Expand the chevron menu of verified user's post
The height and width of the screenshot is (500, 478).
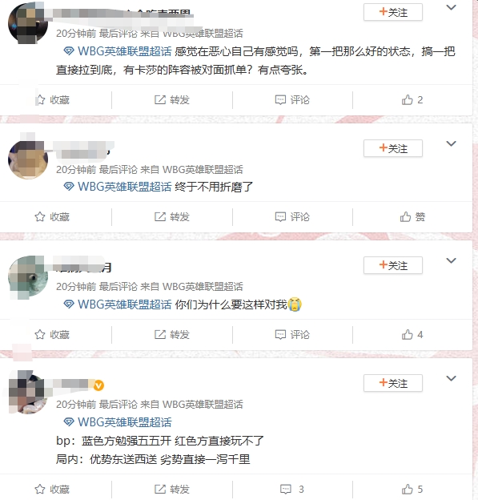pyautogui.click(x=451, y=378)
